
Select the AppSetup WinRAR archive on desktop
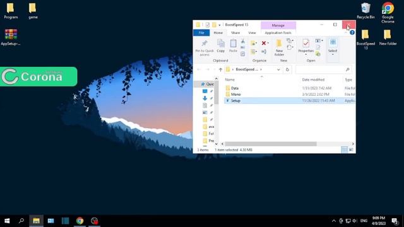11,37
